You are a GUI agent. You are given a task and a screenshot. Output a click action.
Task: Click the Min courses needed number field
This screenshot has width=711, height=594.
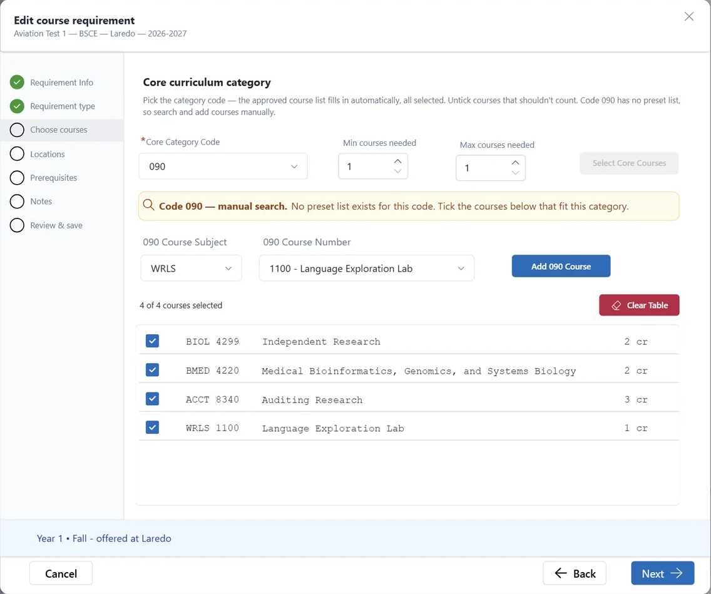point(373,166)
